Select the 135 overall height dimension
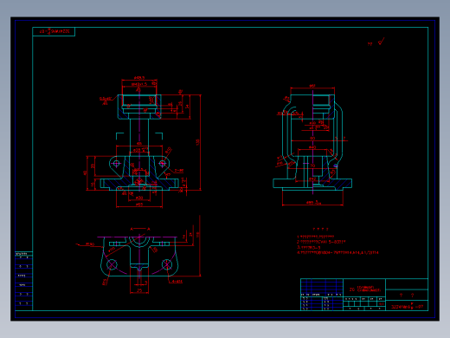450x338 pixels. (198, 142)
